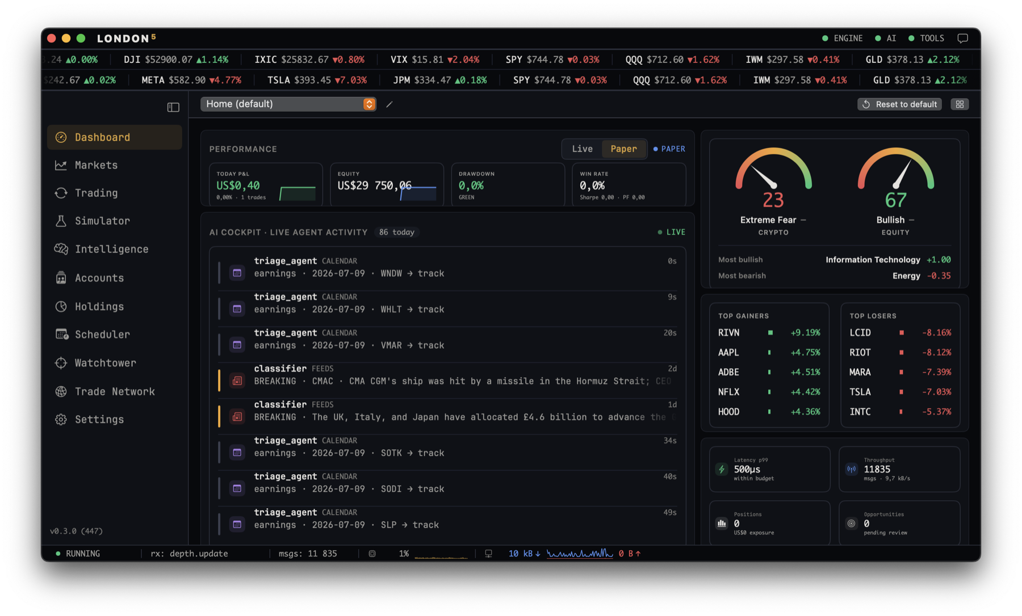Click the Latency lightning bolt icon

[x=722, y=469]
